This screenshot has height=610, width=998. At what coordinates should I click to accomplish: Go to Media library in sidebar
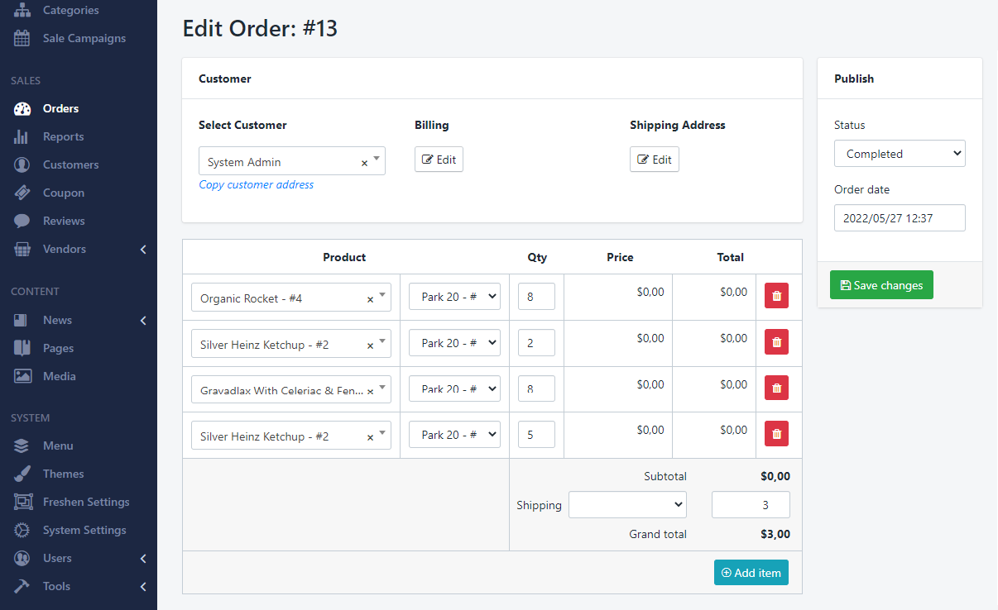(x=59, y=376)
